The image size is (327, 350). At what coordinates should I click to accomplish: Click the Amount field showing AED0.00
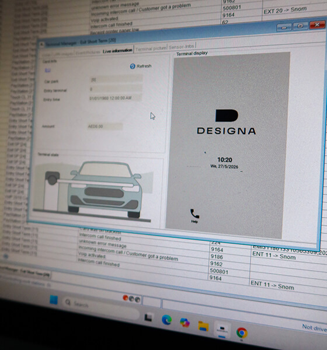pyautogui.click(x=105, y=127)
